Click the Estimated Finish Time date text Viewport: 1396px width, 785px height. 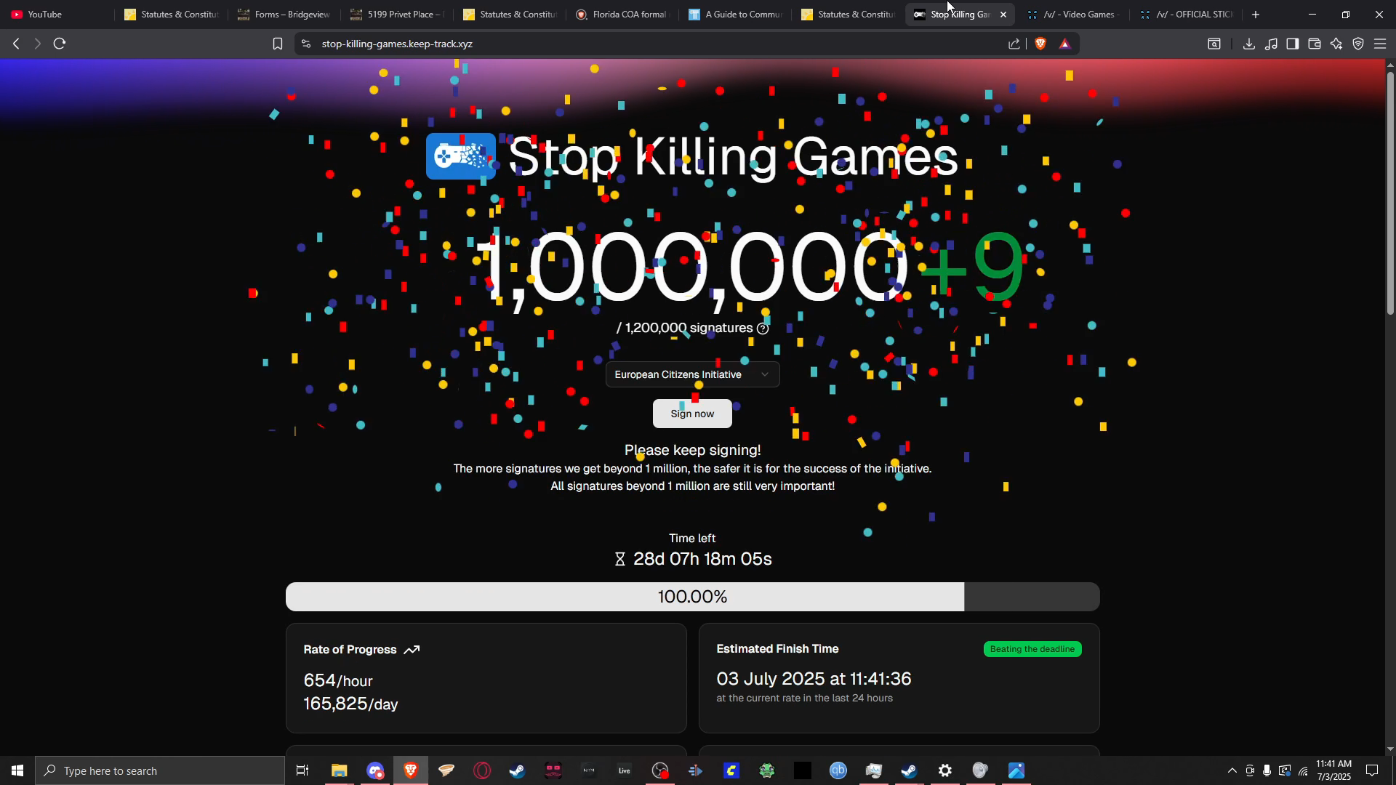coord(814,679)
